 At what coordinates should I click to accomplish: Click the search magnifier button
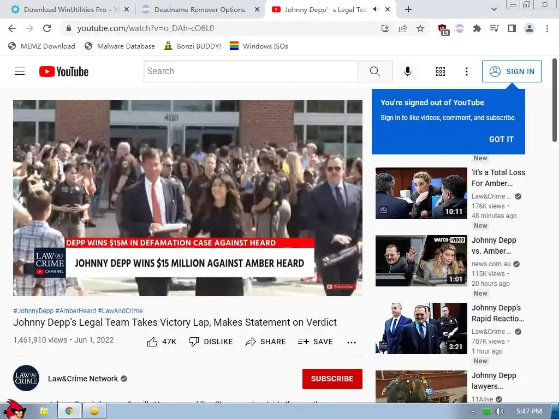[374, 71]
